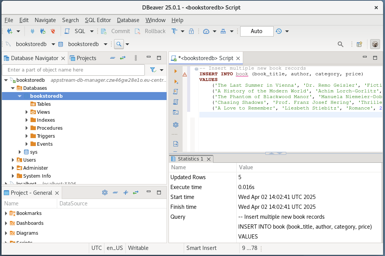Click the error warning icon beside the query

point(185,75)
